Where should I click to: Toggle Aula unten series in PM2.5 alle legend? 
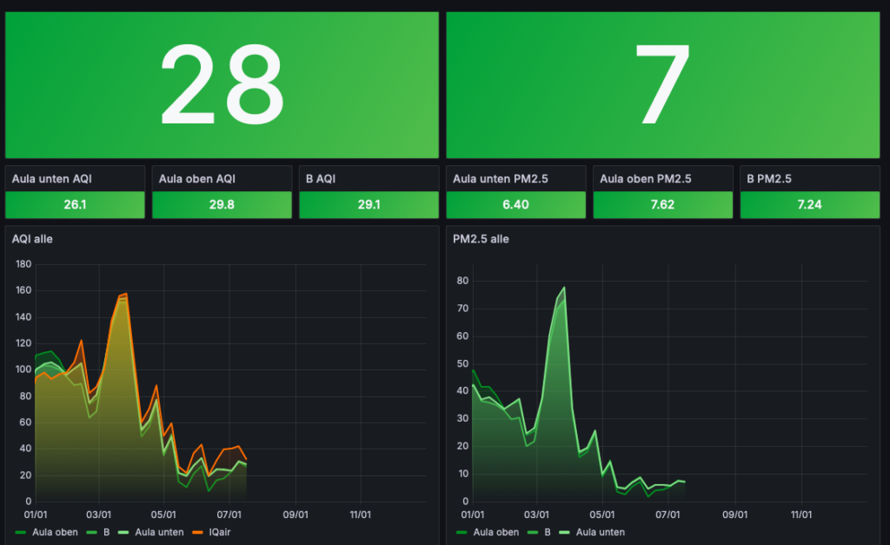tap(601, 532)
